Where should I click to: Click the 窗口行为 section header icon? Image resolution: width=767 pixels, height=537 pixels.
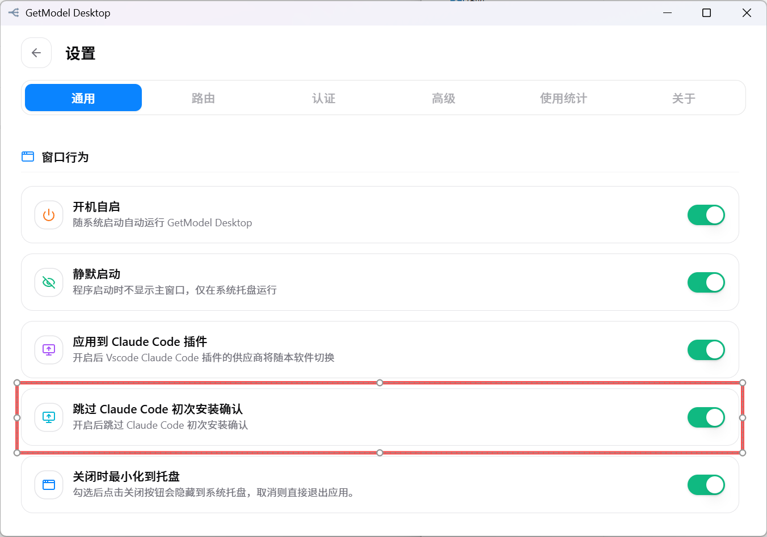coord(28,157)
